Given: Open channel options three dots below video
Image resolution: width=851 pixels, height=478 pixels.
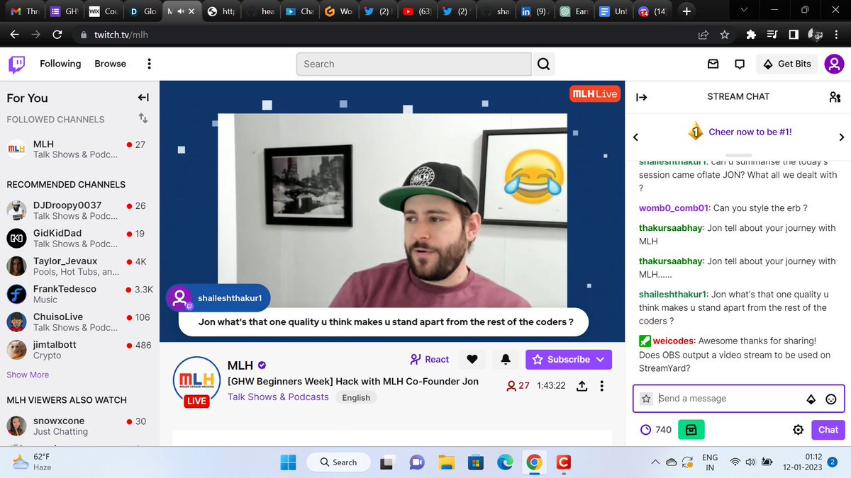Looking at the screenshot, I should [602, 386].
